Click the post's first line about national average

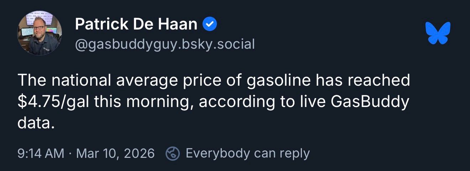click(214, 81)
